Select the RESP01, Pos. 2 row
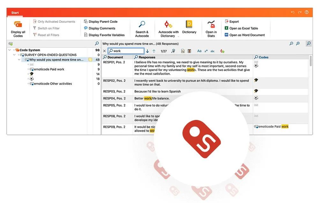Viewport: 319px width, 203px height. click(205, 68)
